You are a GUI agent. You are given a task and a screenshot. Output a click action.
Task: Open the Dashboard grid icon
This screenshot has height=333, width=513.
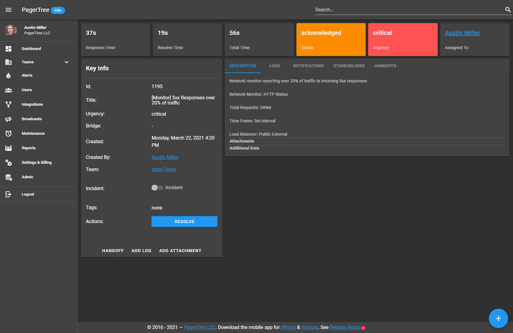(9, 49)
